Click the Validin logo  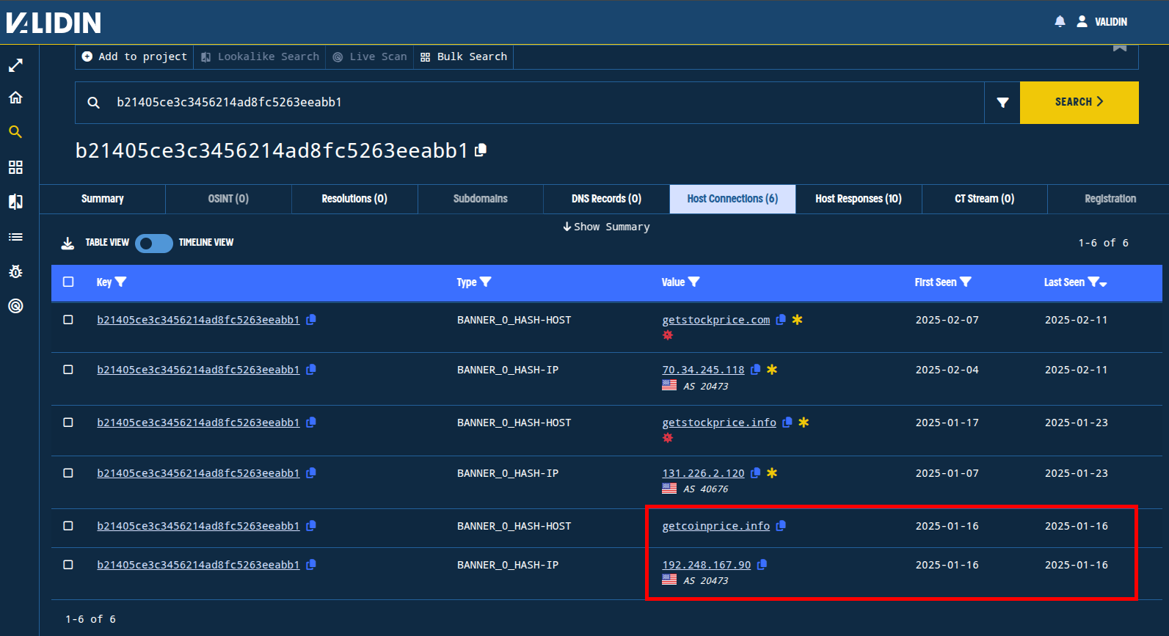[54, 23]
